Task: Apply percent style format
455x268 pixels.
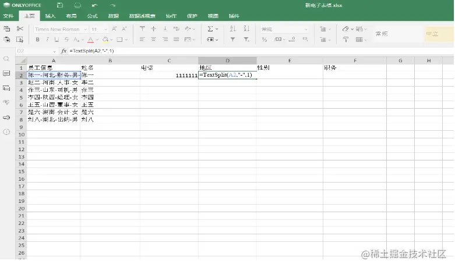Action: (x=264, y=40)
